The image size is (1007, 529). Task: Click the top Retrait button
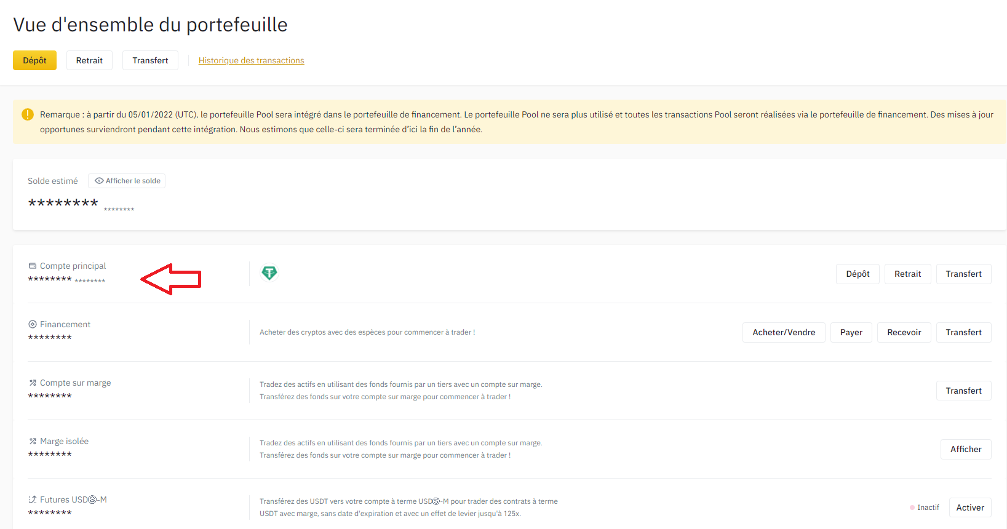[89, 60]
